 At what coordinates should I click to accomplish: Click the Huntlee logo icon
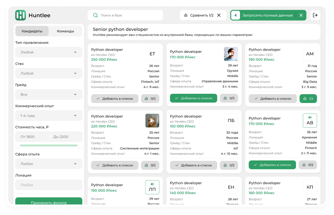click(x=20, y=15)
